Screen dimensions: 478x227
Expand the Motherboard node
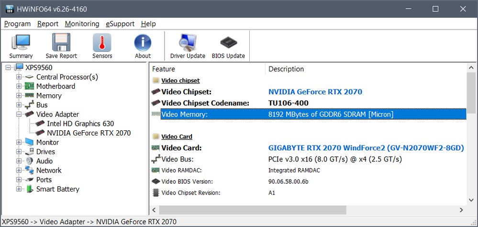[19, 86]
